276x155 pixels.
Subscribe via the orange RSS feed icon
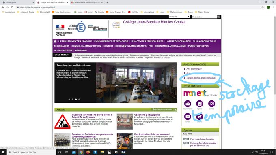coord(175,110)
